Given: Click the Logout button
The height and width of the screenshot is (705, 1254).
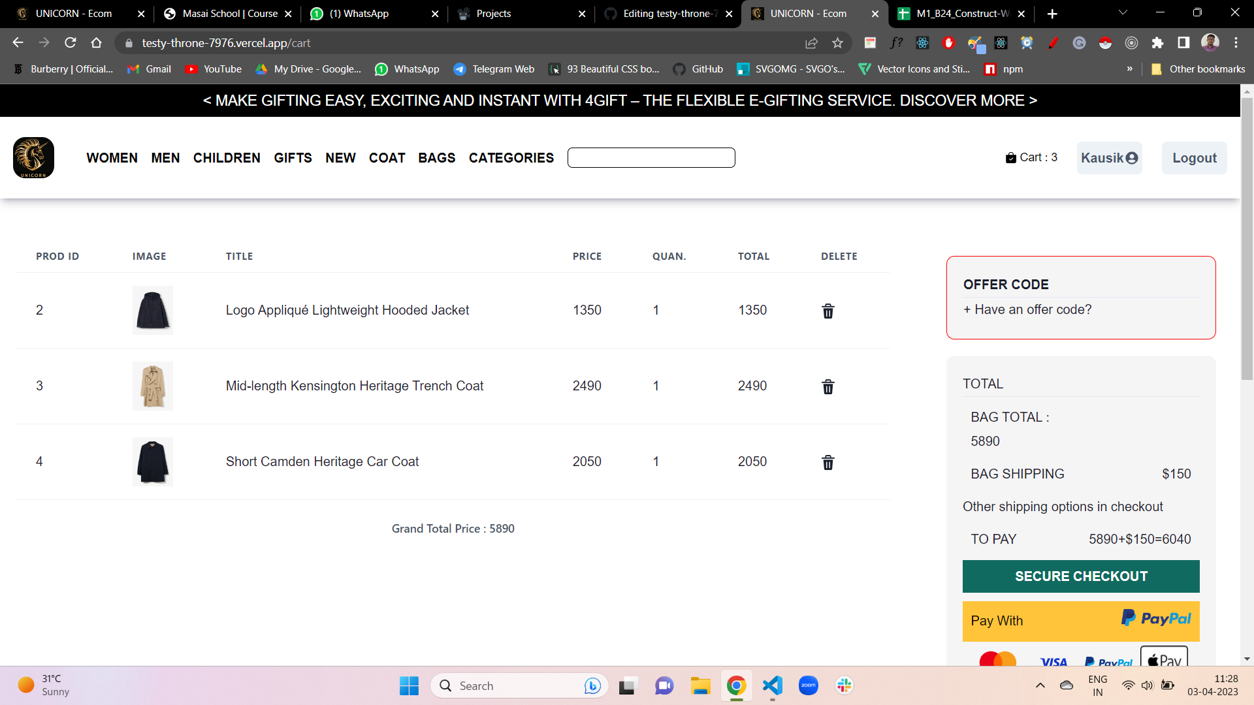Looking at the screenshot, I should click(1194, 157).
